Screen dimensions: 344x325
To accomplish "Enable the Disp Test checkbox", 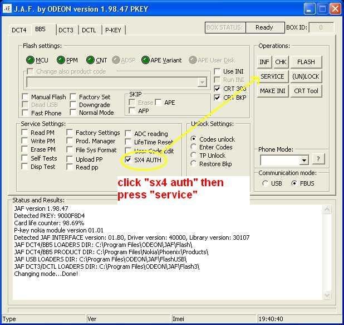I will tap(24, 166).
